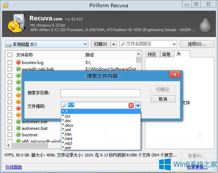Click the drive icon in the 本地磁盘 (E:) selector
218x173 pixels.
tap(8, 45)
